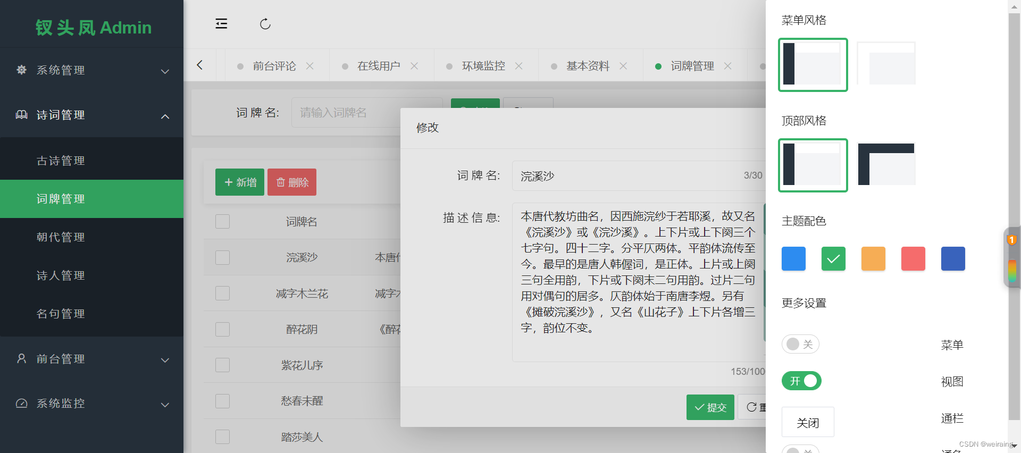Click the 系统监控 gauge icon
The image size is (1021, 453).
pos(21,403)
